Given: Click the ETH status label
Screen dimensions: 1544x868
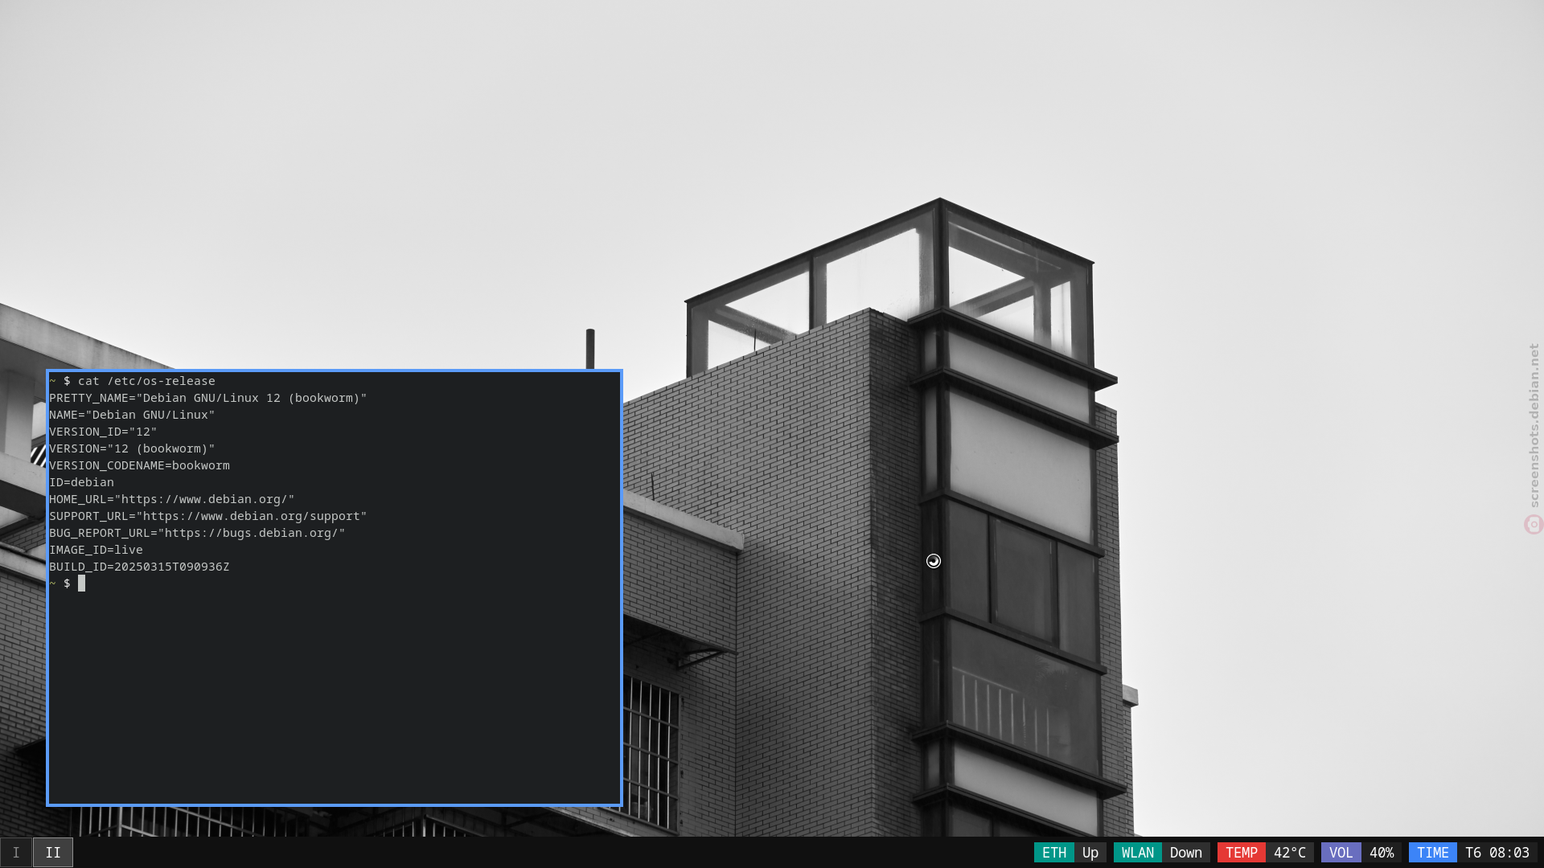Looking at the screenshot, I should (x=1054, y=853).
